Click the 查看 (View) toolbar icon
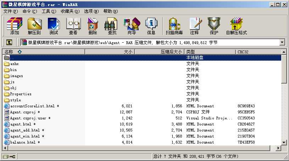The height and width of the screenshot is (161, 289). 73,26
